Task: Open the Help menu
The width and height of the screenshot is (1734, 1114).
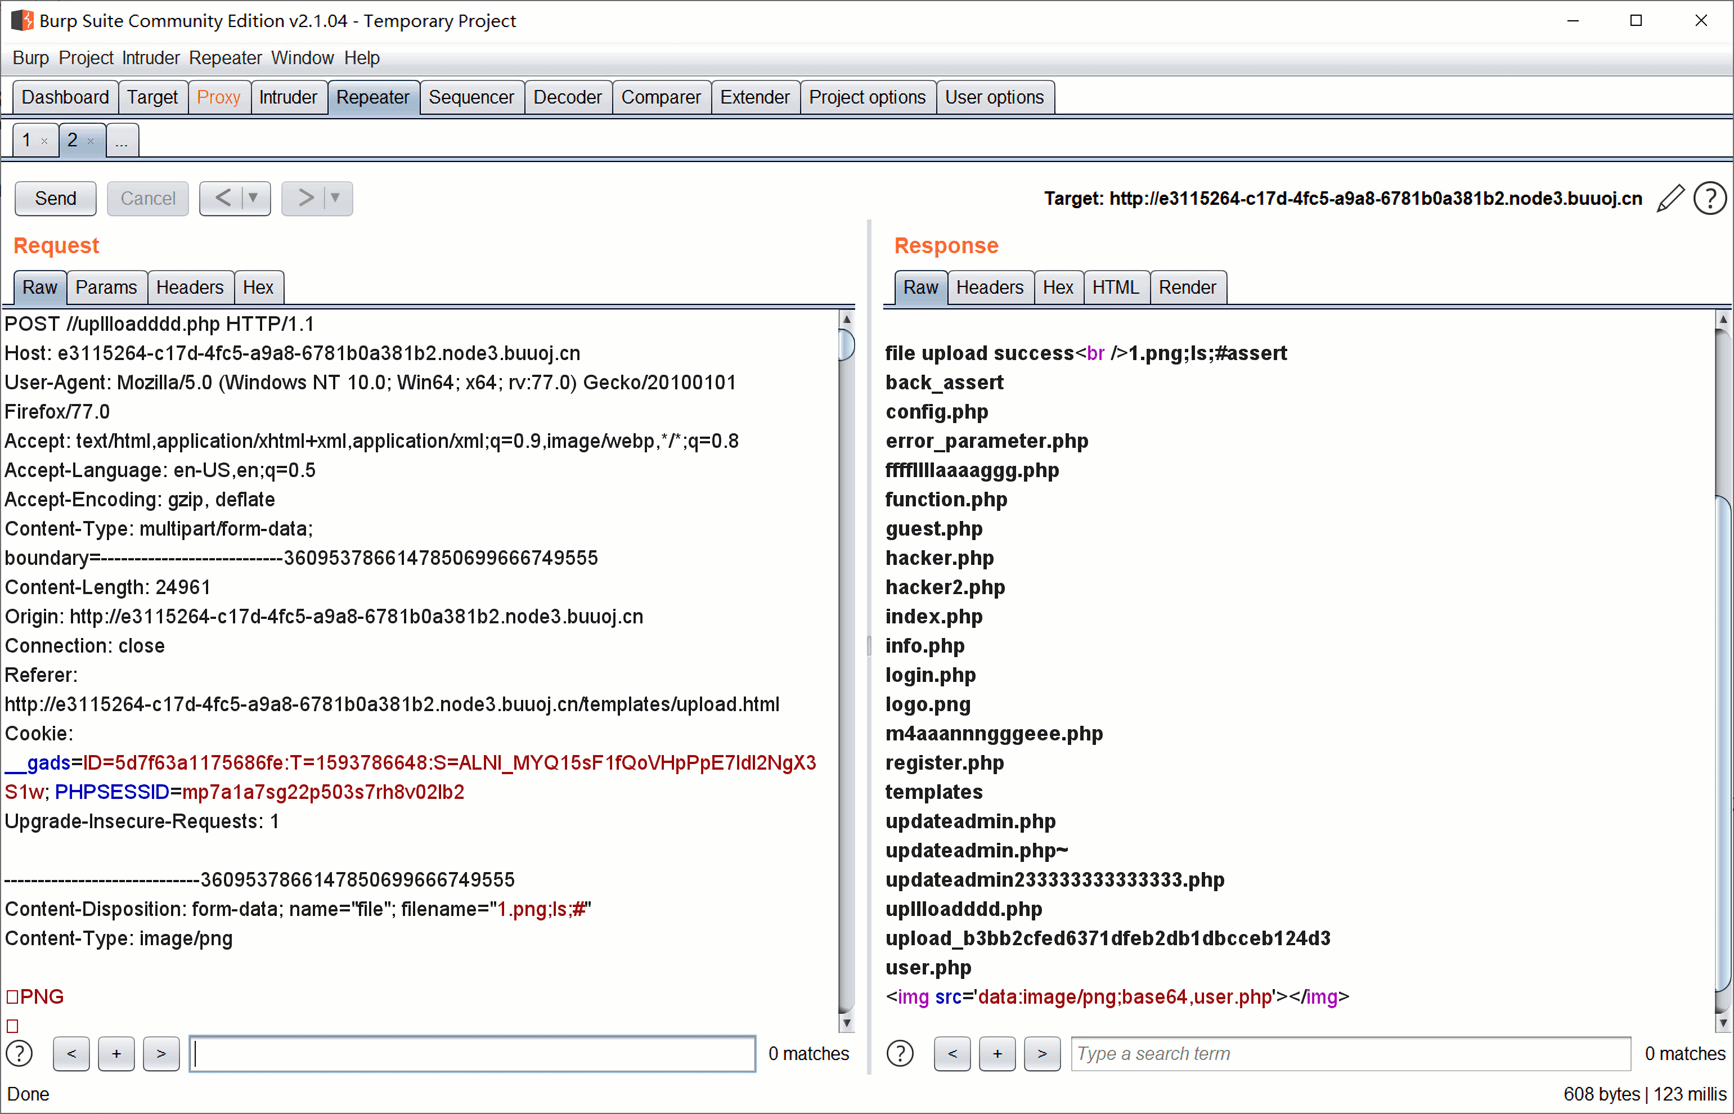Action: pyautogui.click(x=362, y=58)
